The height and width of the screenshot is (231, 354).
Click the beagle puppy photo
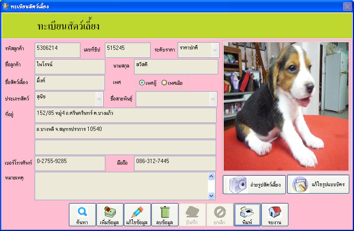[x=286, y=106]
